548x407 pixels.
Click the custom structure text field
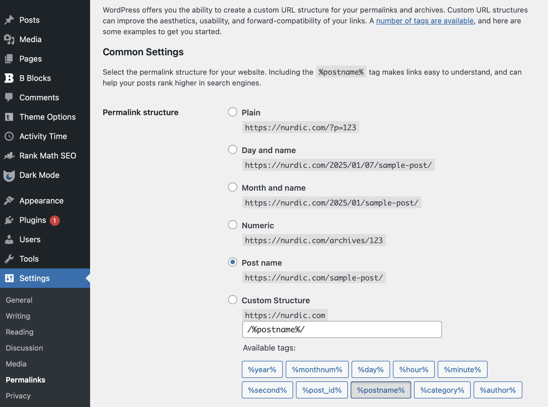tap(342, 329)
